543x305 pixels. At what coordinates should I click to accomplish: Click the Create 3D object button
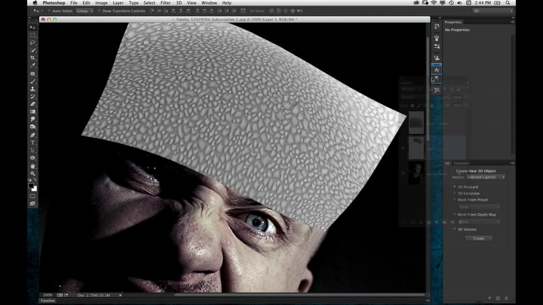point(479,238)
